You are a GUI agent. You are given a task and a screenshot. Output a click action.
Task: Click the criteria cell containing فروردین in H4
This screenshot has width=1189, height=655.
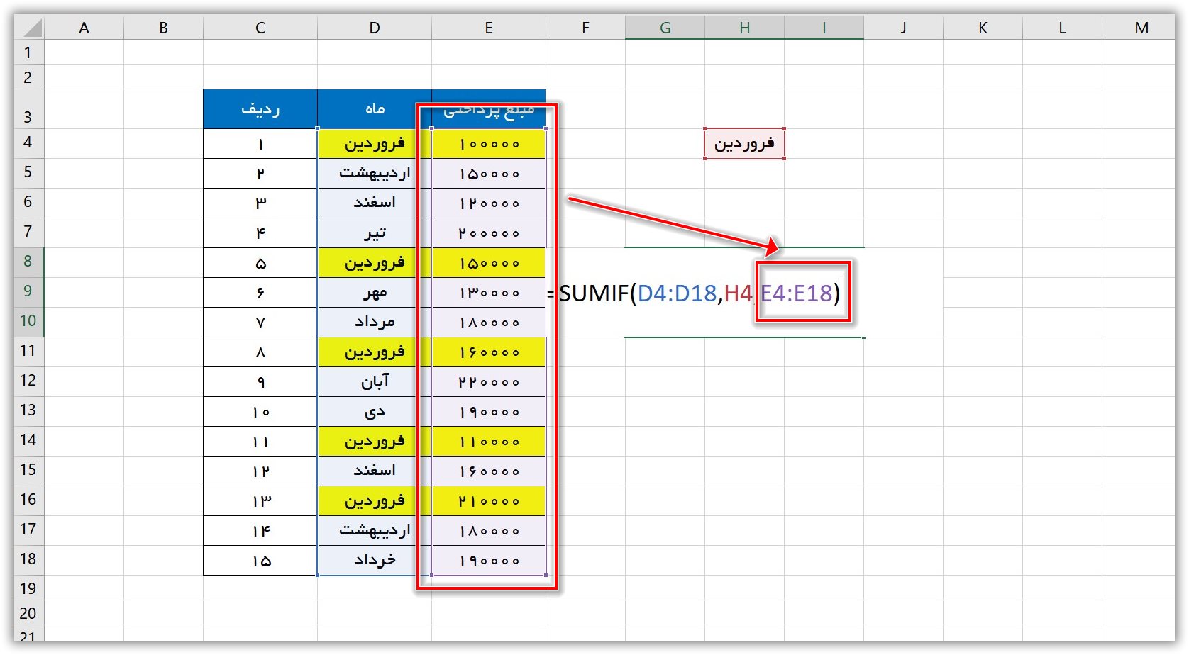744,142
